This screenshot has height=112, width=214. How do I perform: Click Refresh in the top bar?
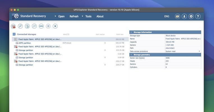[x=74, y=16]
